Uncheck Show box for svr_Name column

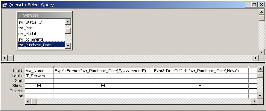39,86
